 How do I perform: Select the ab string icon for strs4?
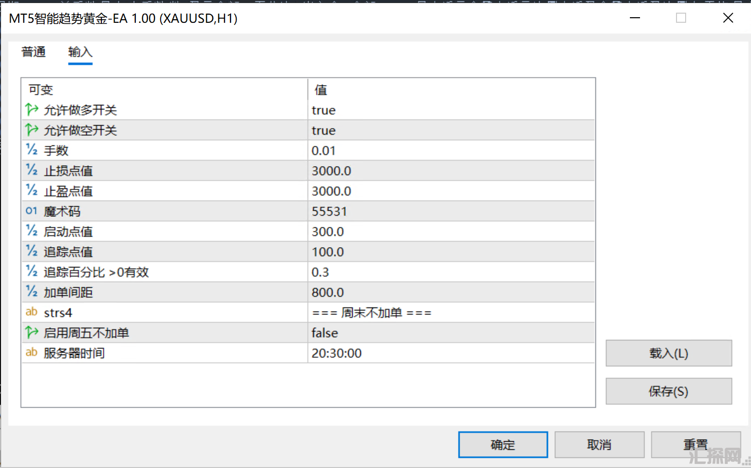[31, 312]
